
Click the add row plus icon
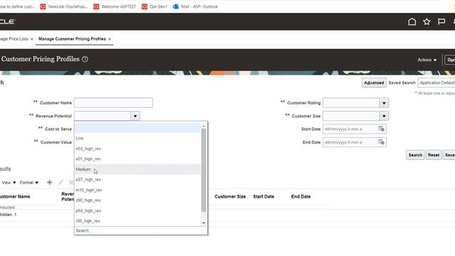click(50, 182)
